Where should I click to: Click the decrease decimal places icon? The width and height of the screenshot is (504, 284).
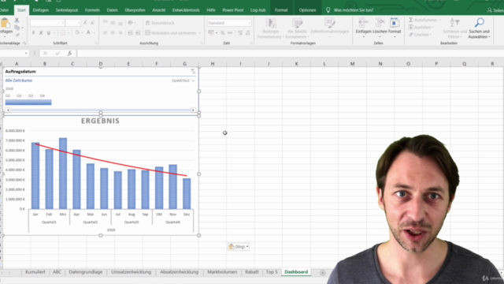248,33
